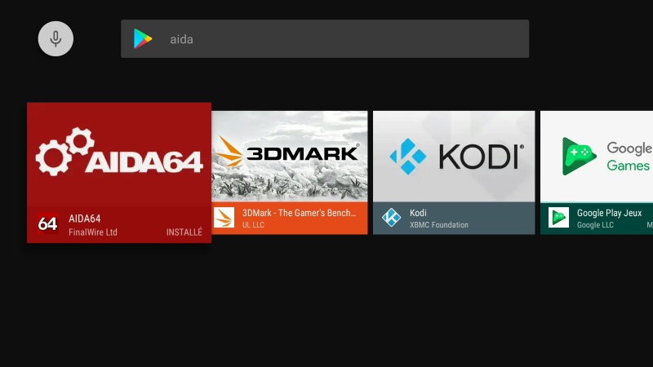Open the AIDA64 banner image
This screenshot has width=653, height=367.
tap(119, 154)
